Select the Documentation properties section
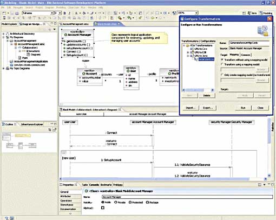Viewport: 276px width, 220px height. click(x=70, y=209)
